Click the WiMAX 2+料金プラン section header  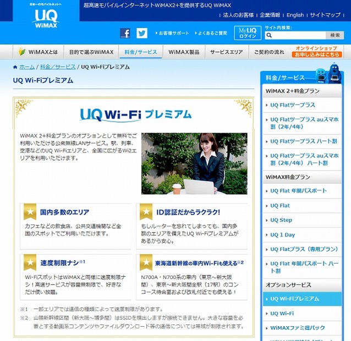click(x=302, y=91)
